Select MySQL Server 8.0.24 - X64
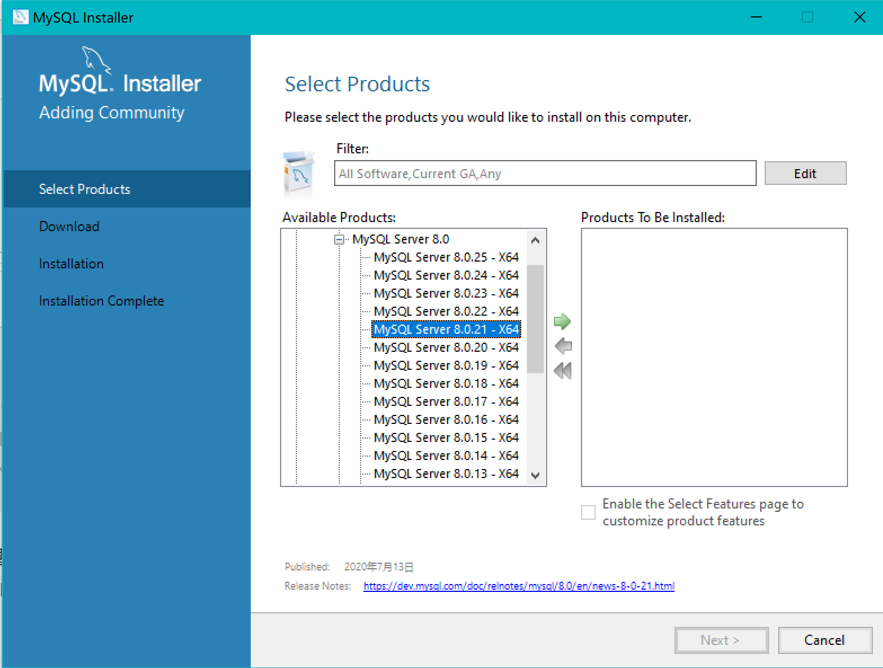Viewport: 883px width, 668px height. point(446,275)
